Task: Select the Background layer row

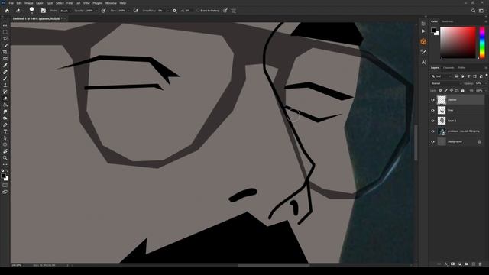Action: pyautogui.click(x=458, y=142)
